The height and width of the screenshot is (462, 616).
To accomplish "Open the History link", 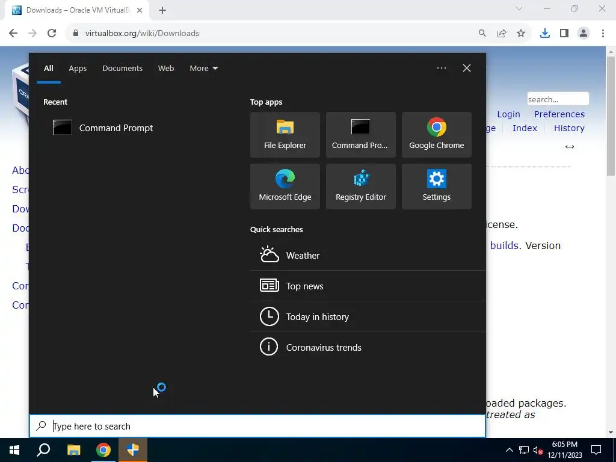I will click(569, 128).
